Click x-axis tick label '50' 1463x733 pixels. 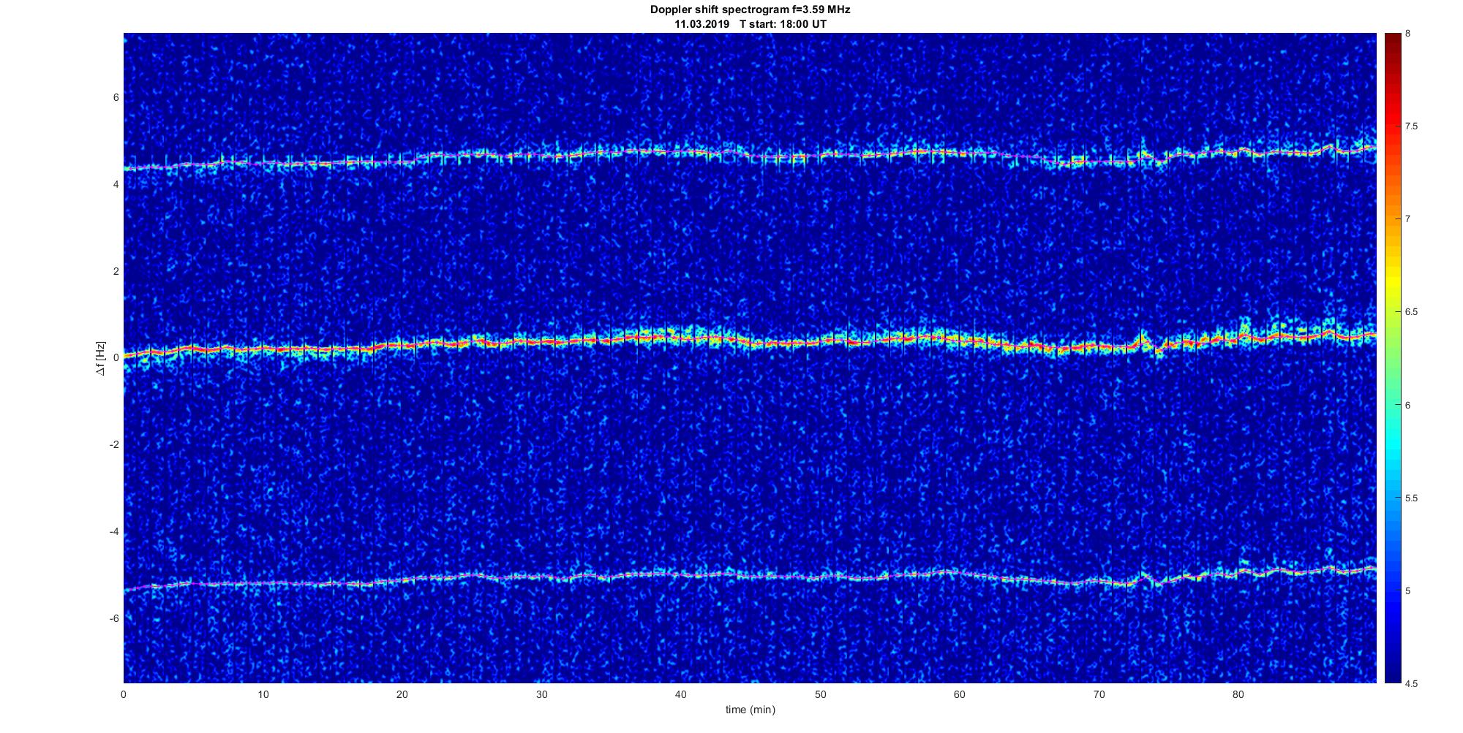820,694
